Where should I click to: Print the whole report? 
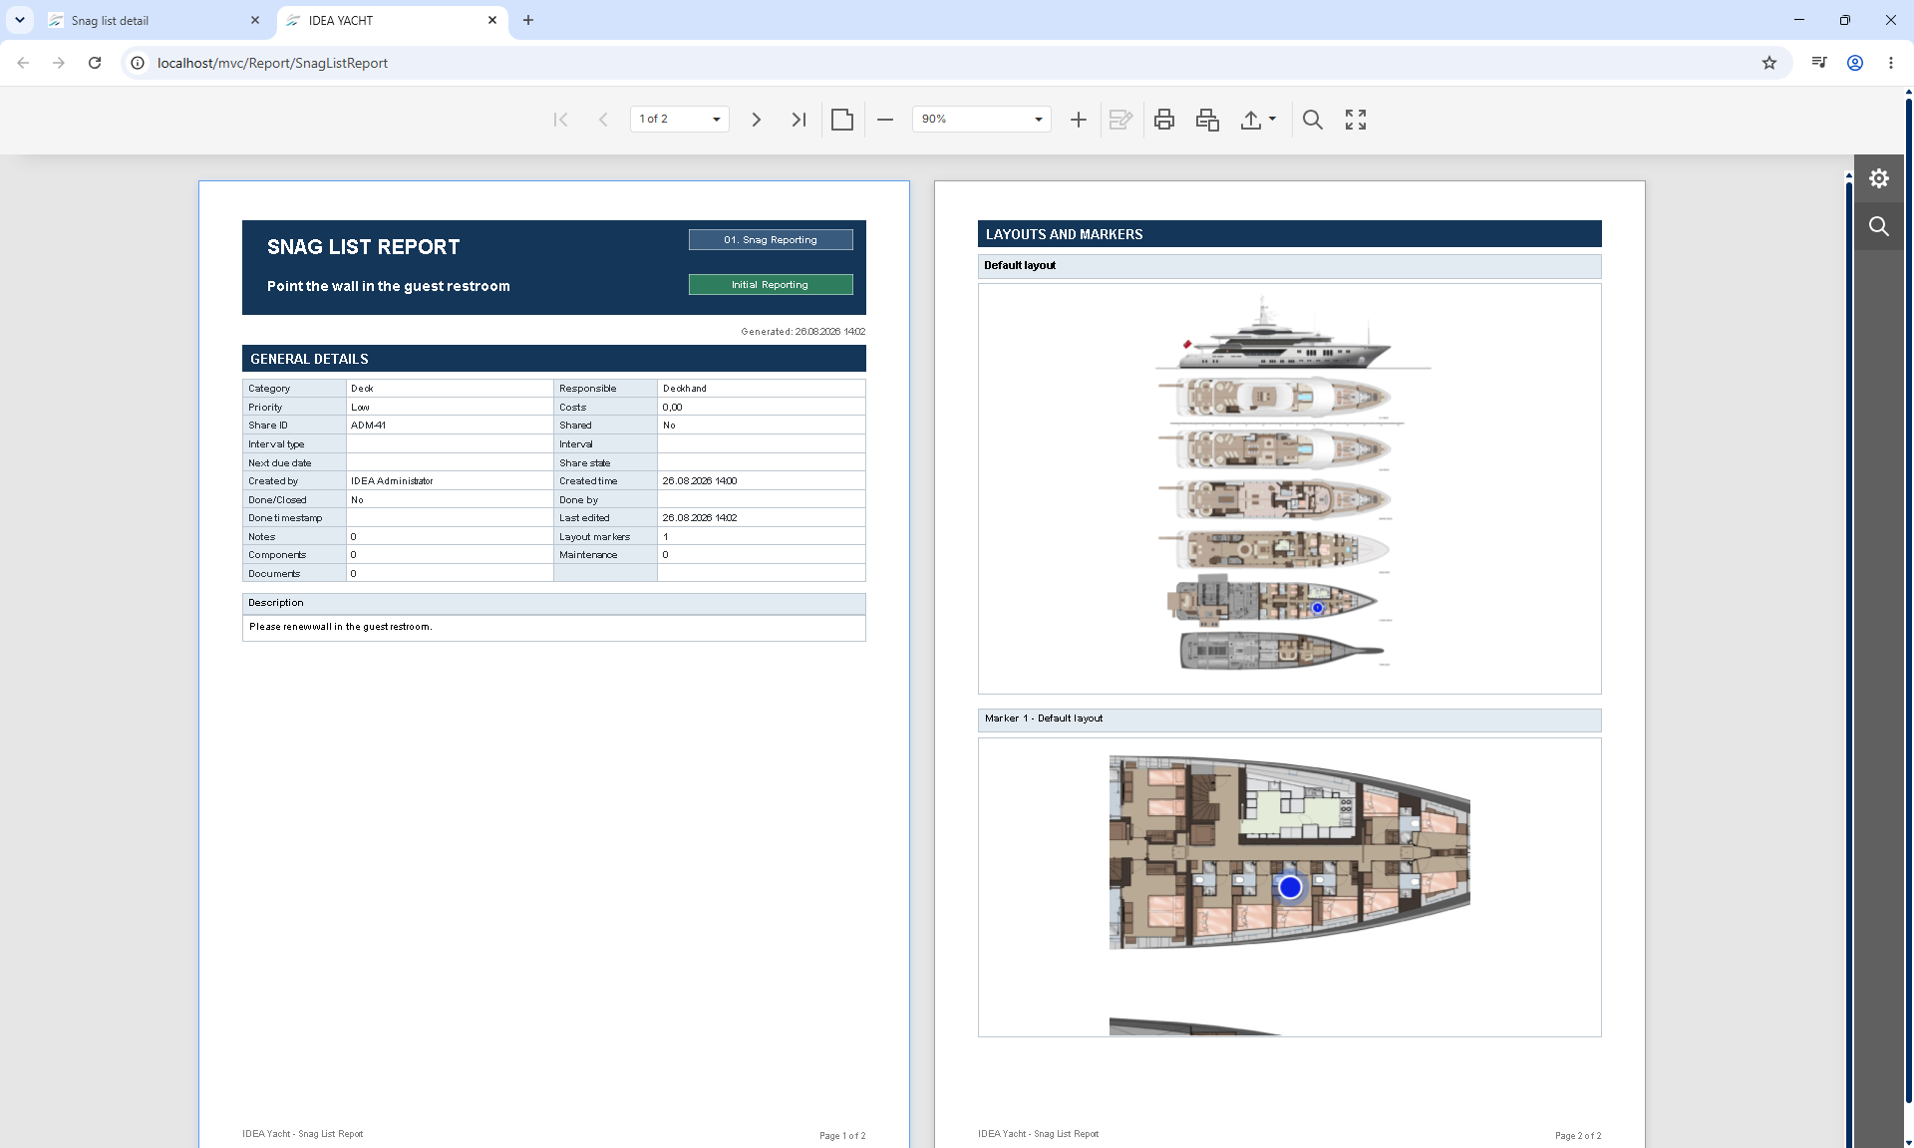pyautogui.click(x=1164, y=120)
